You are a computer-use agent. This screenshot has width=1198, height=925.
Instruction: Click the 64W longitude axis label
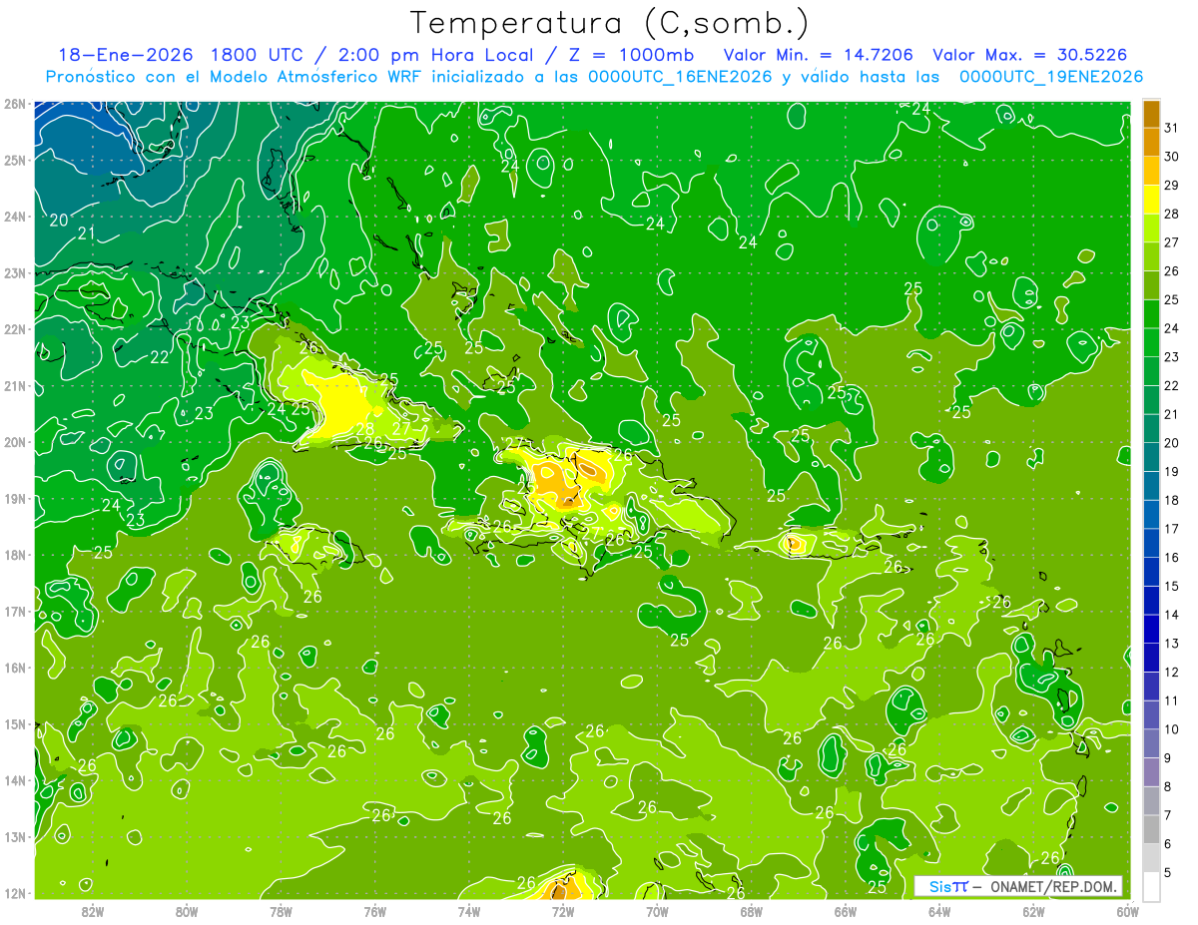pyautogui.click(x=939, y=911)
